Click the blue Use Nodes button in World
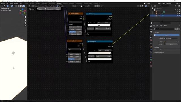The height and width of the screenshot is (102, 181). point(167,35)
